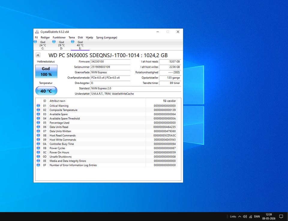
Task: Select the E: drive tab
Action: (x=80, y=45)
